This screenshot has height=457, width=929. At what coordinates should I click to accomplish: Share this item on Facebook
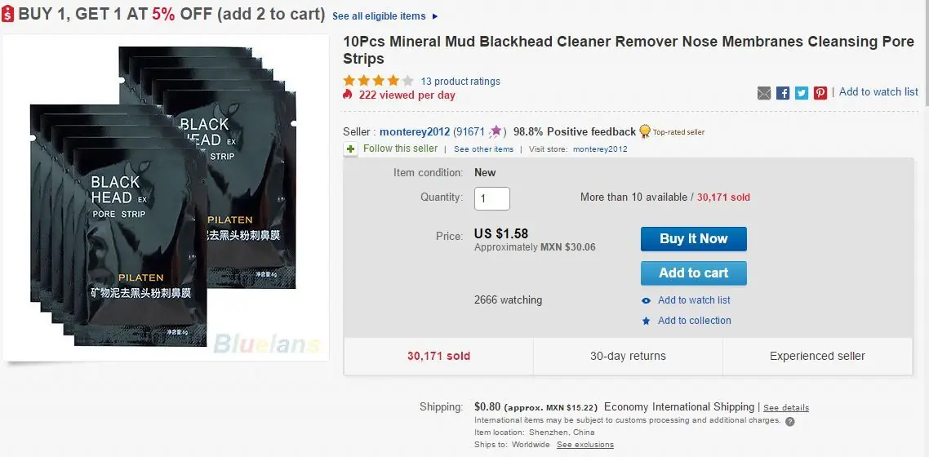point(783,93)
